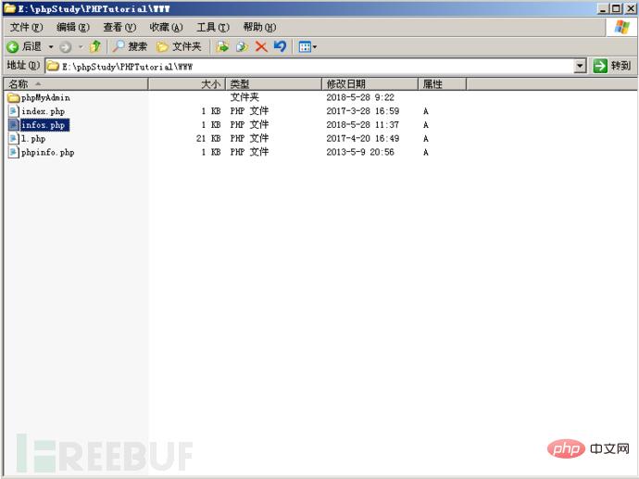Maximize the Explorer window

tap(617, 8)
